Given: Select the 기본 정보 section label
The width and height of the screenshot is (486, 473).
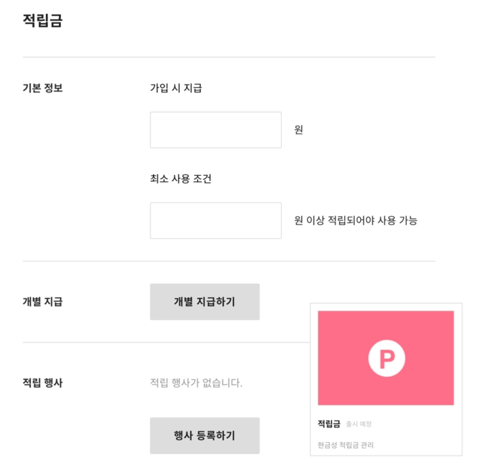Looking at the screenshot, I should (43, 88).
